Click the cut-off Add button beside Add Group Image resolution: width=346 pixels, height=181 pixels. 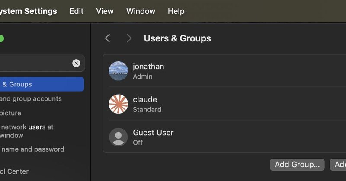click(338, 165)
